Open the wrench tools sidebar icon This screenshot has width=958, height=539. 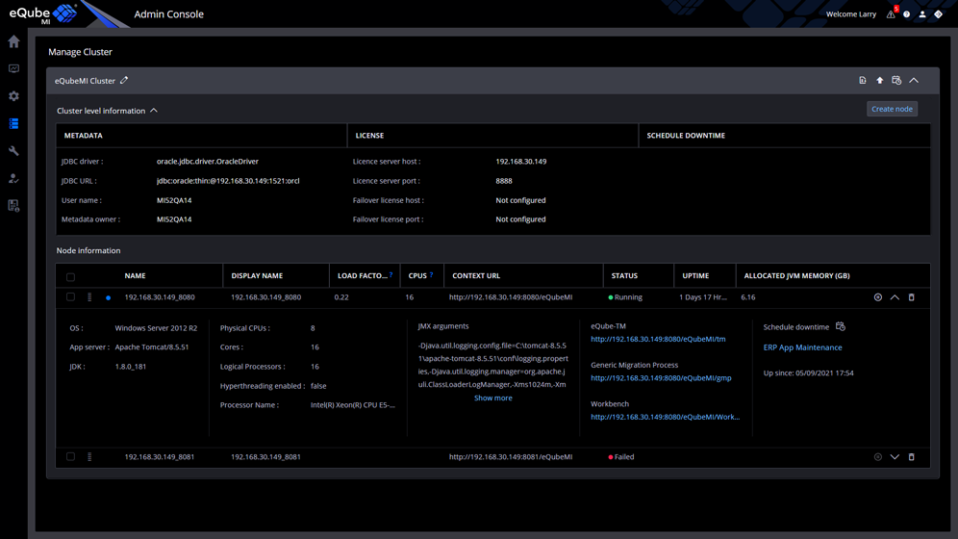(x=13, y=150)
